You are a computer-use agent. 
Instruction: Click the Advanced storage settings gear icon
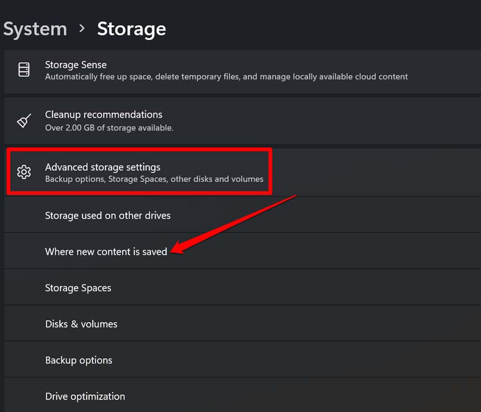(24, 171)
